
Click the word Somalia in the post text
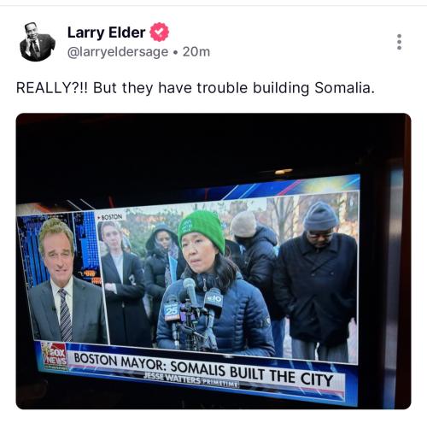pyautogui.click(x=344, y=88)
